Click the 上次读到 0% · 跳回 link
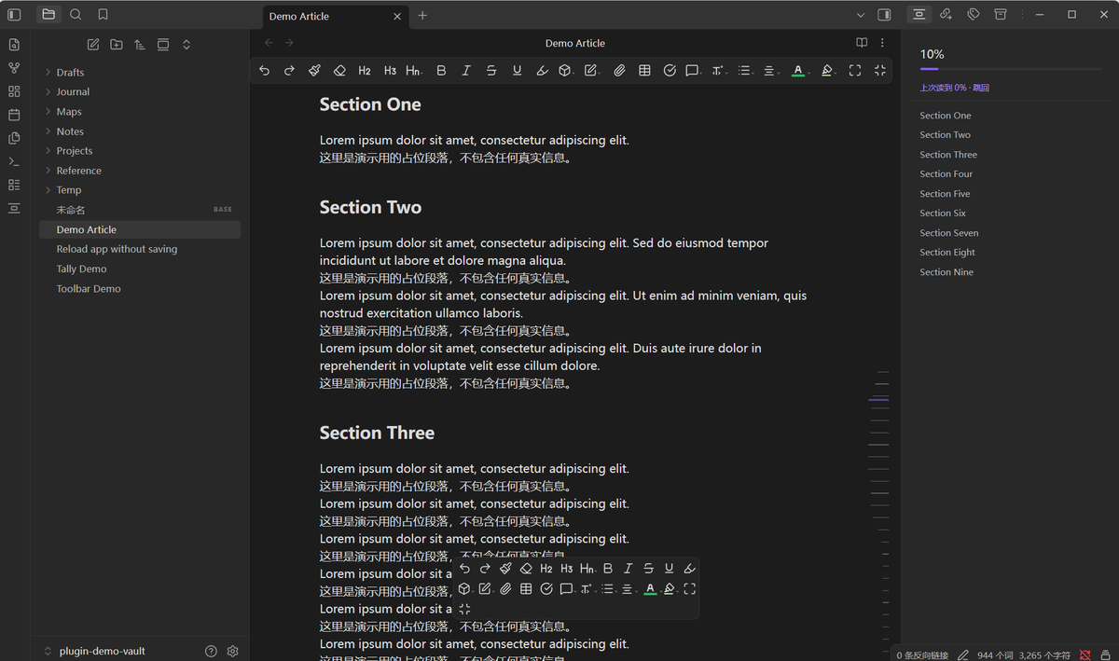The image size is (1119, 661). point(954,88)
